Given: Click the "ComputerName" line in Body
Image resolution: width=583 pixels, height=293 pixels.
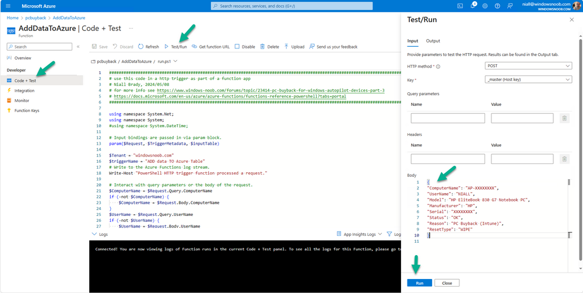Looking at the screenshot, I should click(463, 189).
